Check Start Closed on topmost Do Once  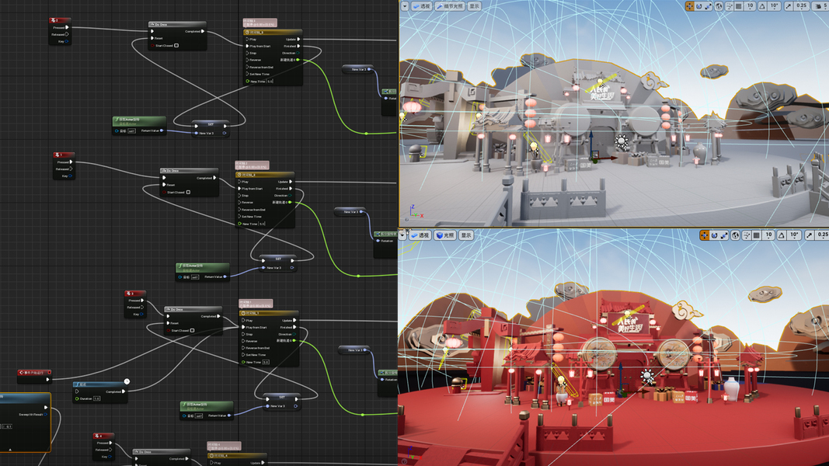coord(176,46)
